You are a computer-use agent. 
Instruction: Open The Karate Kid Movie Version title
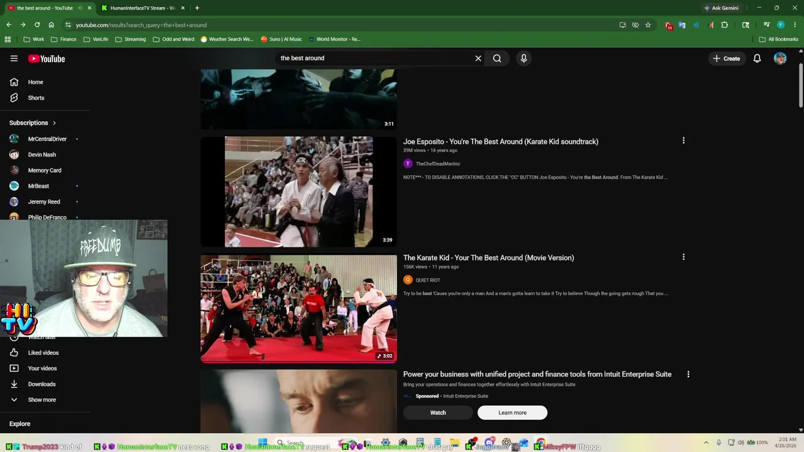(x=489, y=257)
